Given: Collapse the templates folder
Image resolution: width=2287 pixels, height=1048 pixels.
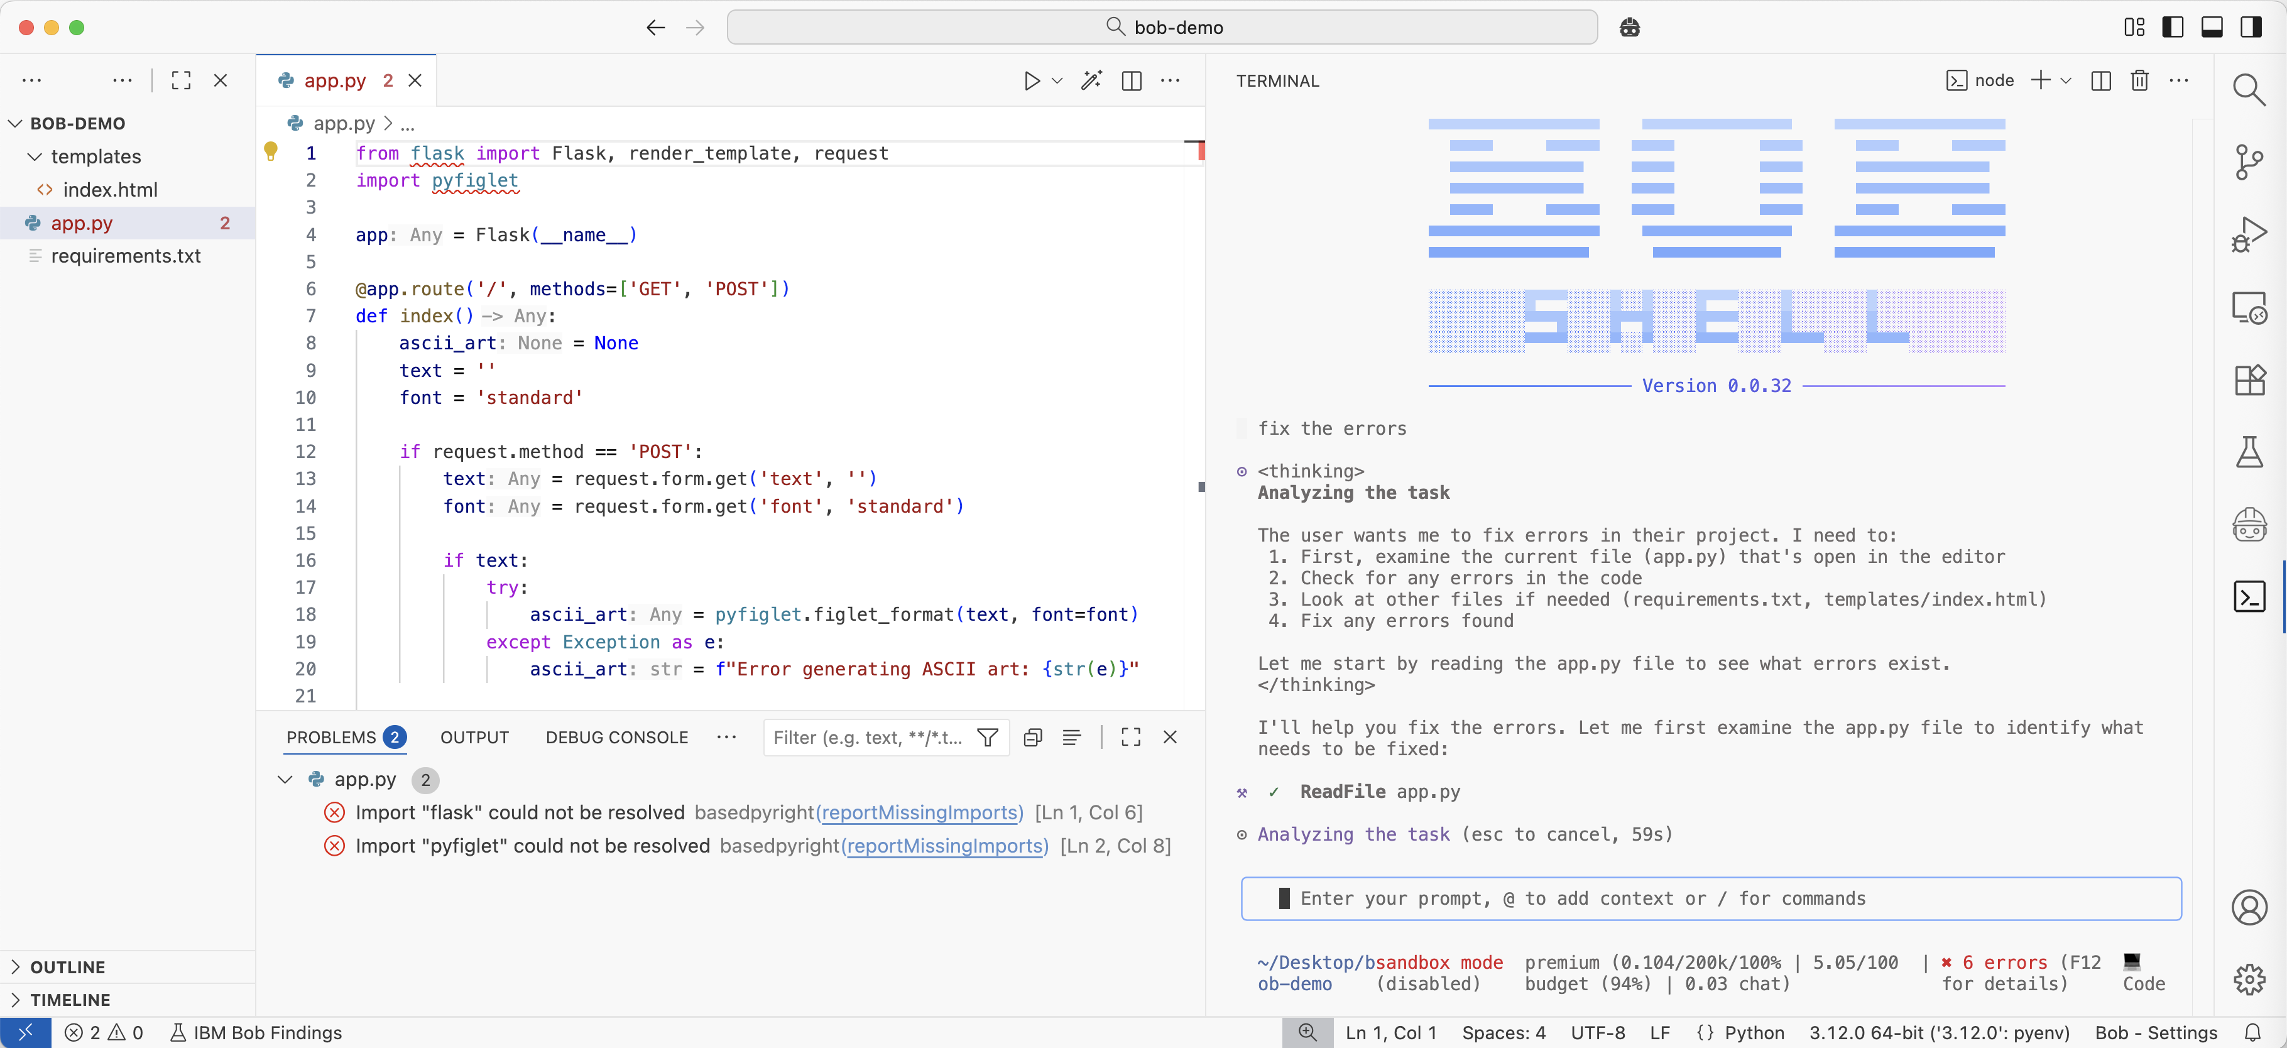Looking at the screenshot, I should (x=95, y=157).
